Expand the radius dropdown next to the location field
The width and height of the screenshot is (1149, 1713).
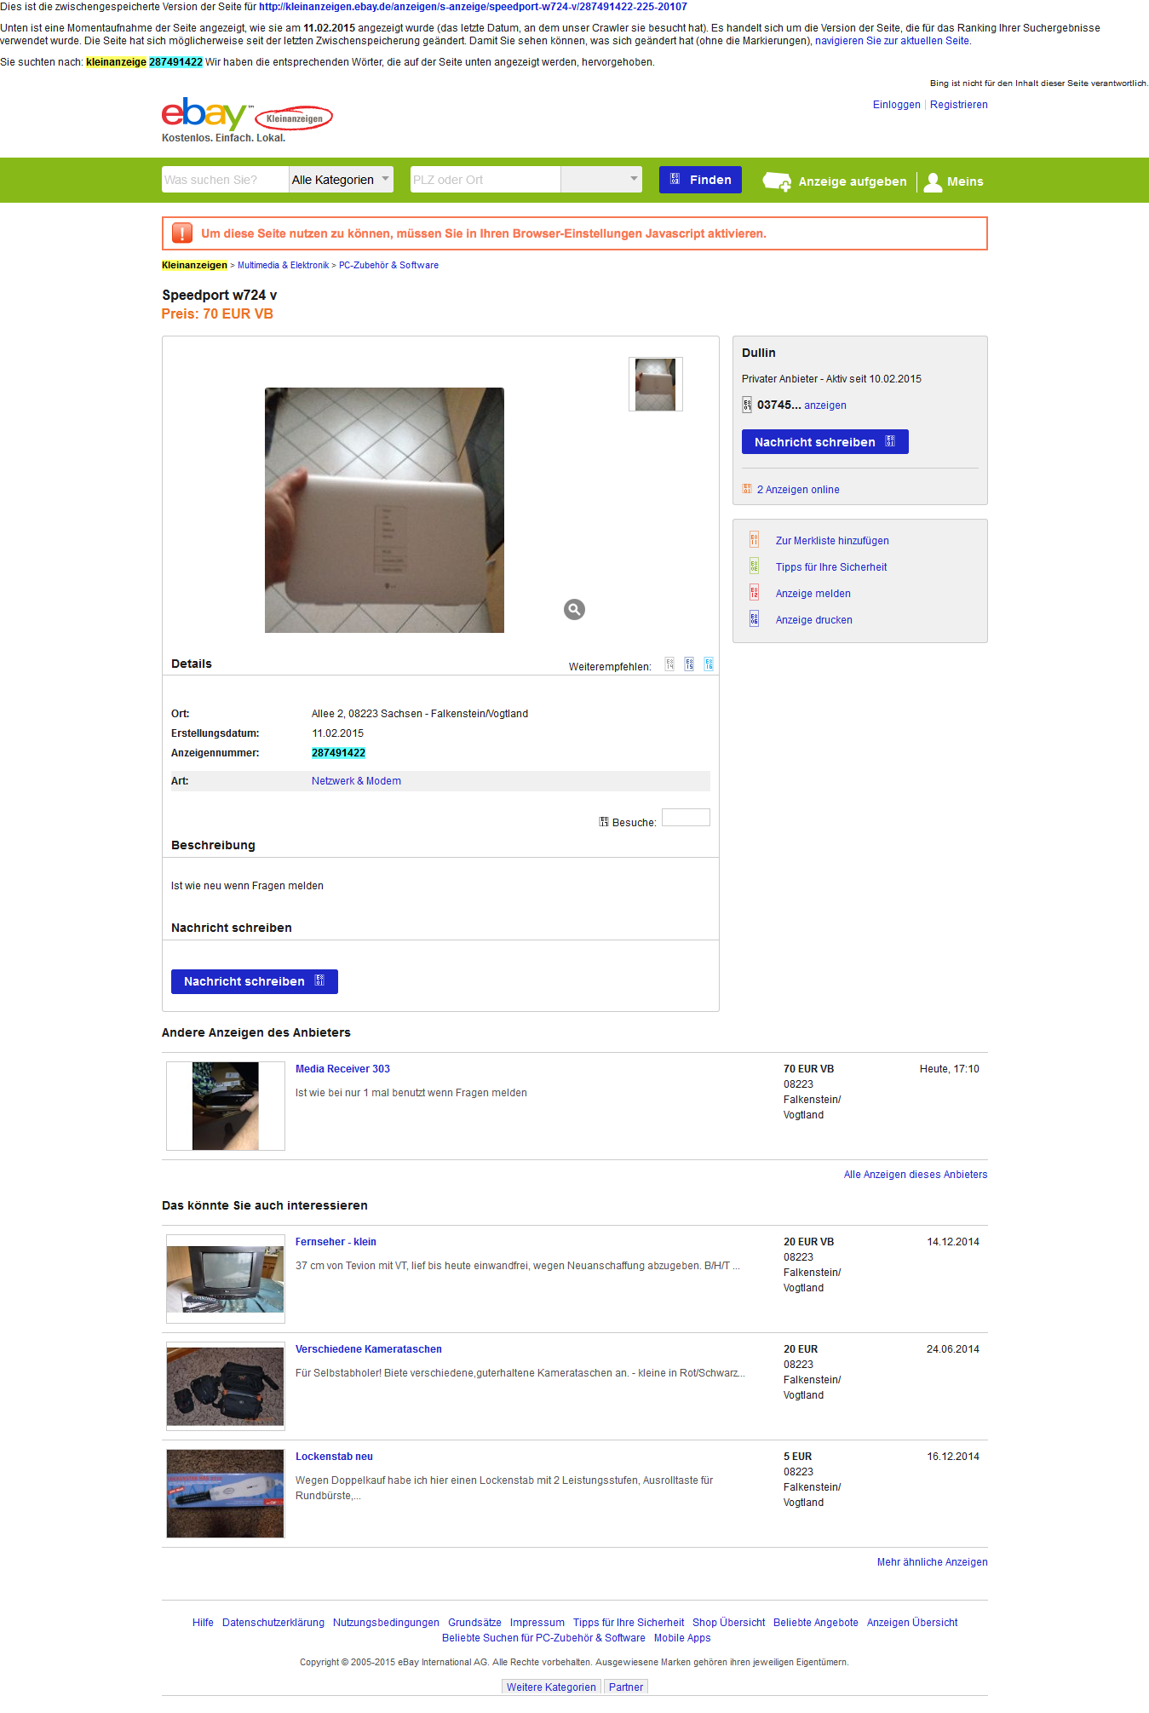tap(600, 180)
